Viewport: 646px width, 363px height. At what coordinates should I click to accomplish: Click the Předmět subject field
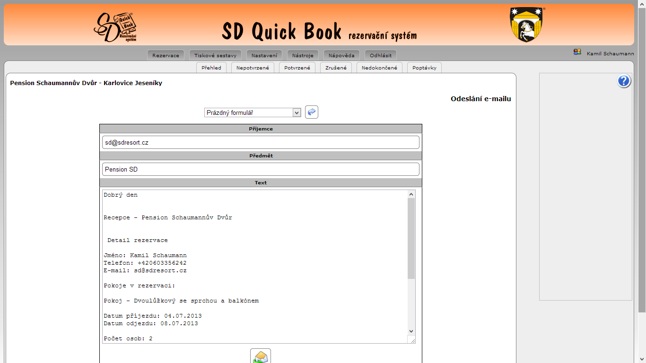(x=261, y=169)
